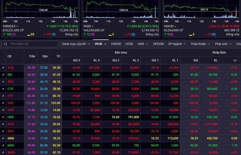241x155 pixels.
Task: Open KDH stock symbol
Action: click(10, 131)
